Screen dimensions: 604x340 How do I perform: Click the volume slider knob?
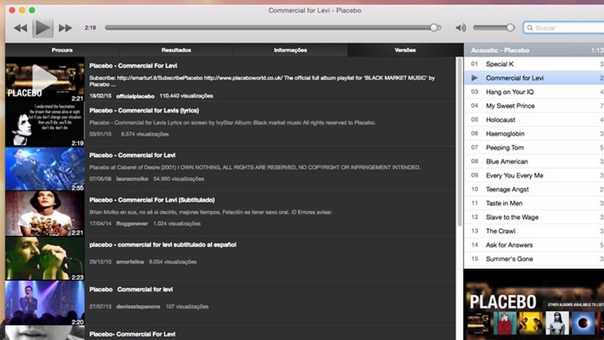511,28
